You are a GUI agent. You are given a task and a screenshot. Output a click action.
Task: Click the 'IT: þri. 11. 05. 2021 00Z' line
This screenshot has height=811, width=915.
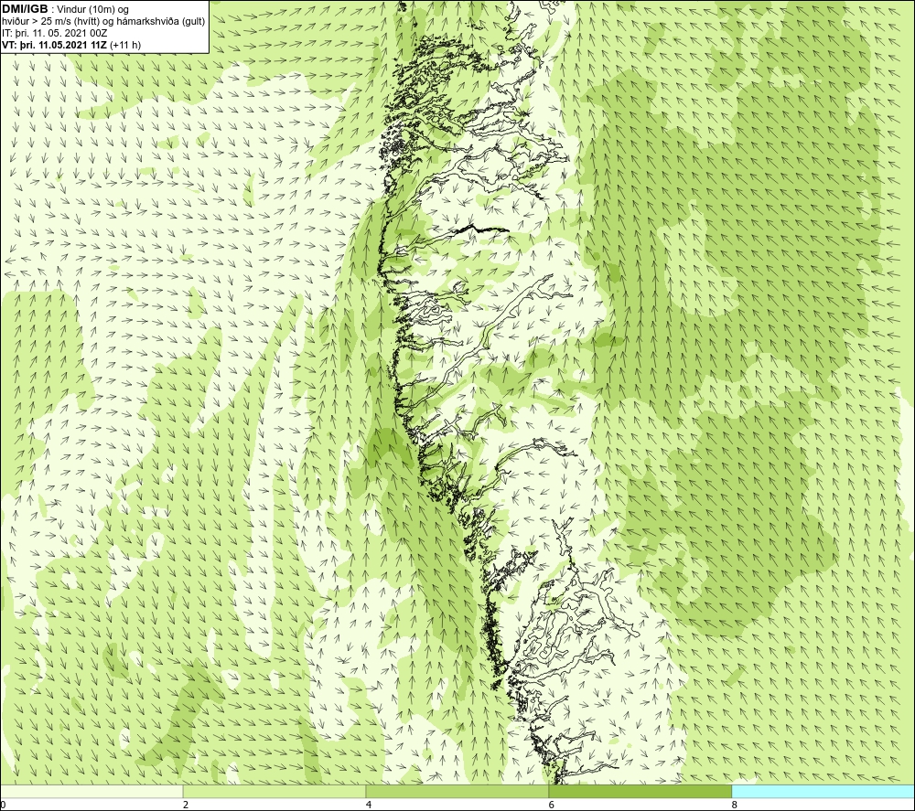tap(54, 33)
